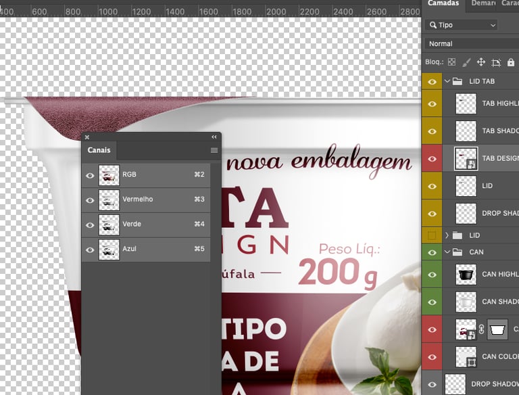Select the Vermelho channel thumbnail

[109, 200]
